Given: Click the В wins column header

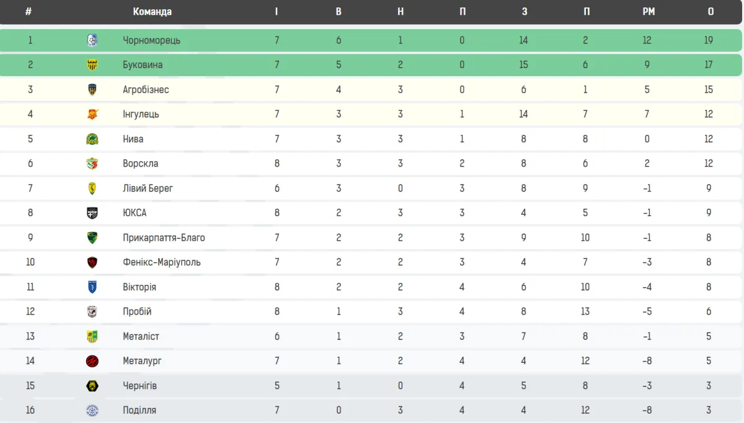Looking at the screenshot, I should coord(339,12).
